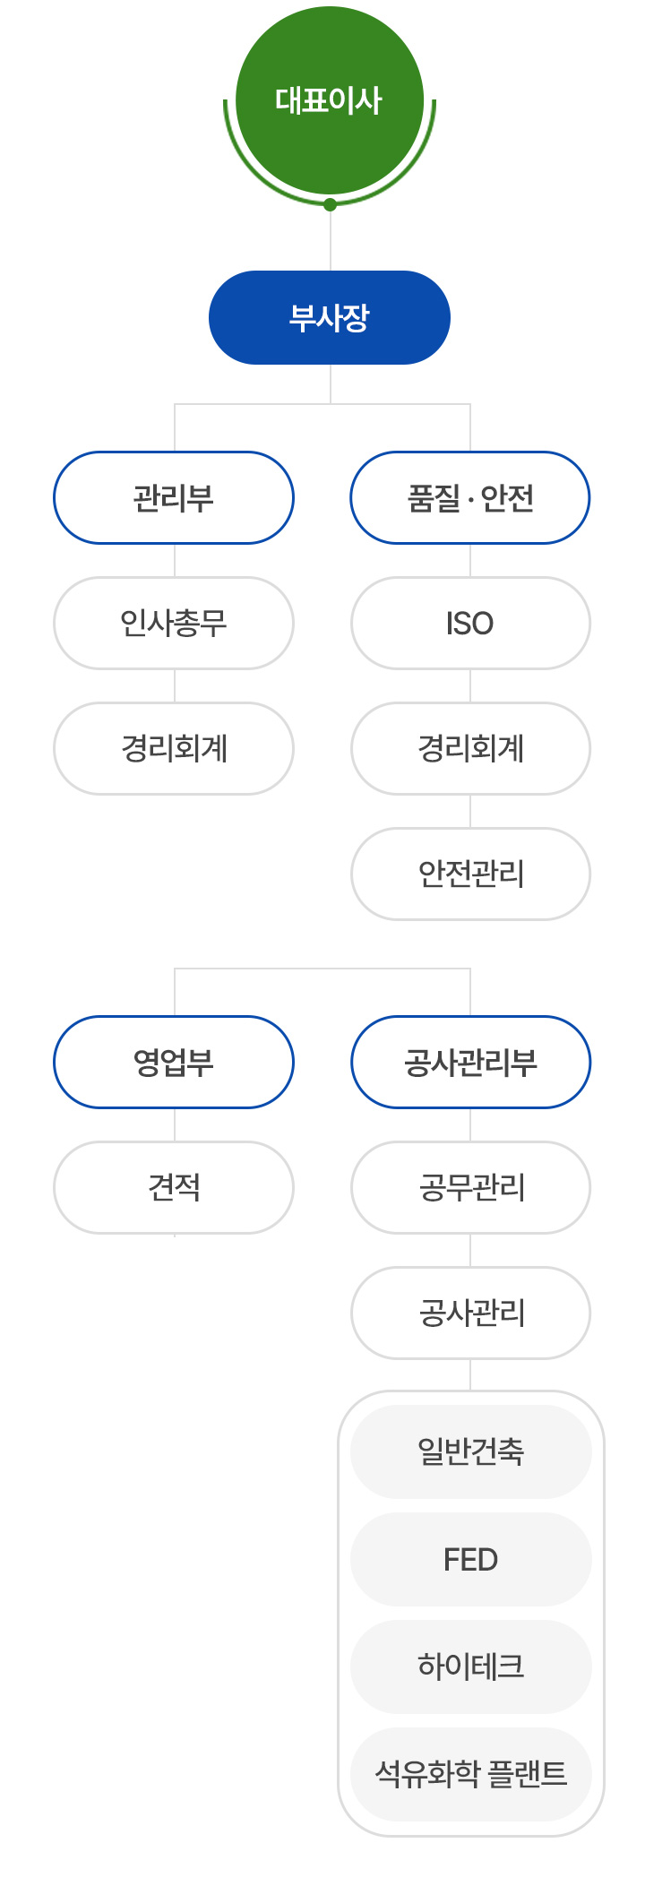The height and width of the screenshot is (1886, 645).
Task: Select the blue 부사장 node
Action: coord(330,318)
